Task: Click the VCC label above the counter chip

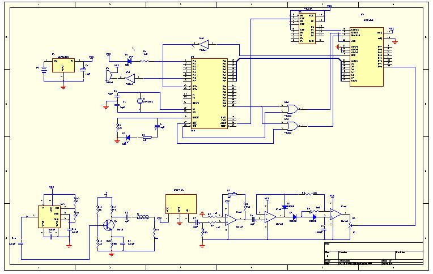Action: tap(329, 6)
